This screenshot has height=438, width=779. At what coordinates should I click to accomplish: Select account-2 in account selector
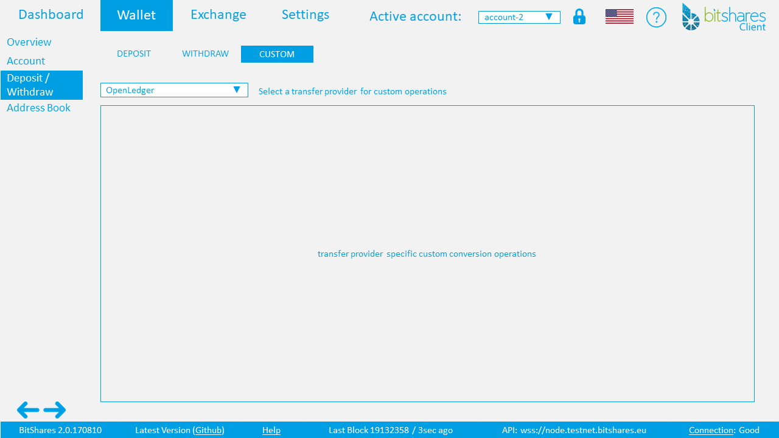tap(519, 17)
